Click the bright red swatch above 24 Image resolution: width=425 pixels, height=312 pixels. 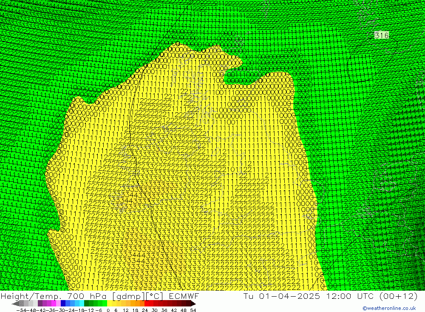click(147, 303)
